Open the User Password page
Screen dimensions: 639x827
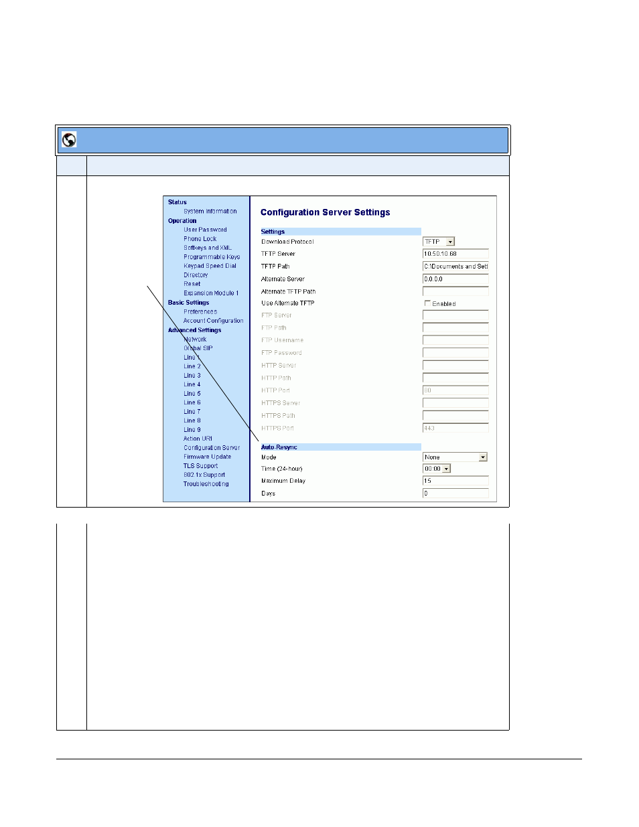pos(205,230)
